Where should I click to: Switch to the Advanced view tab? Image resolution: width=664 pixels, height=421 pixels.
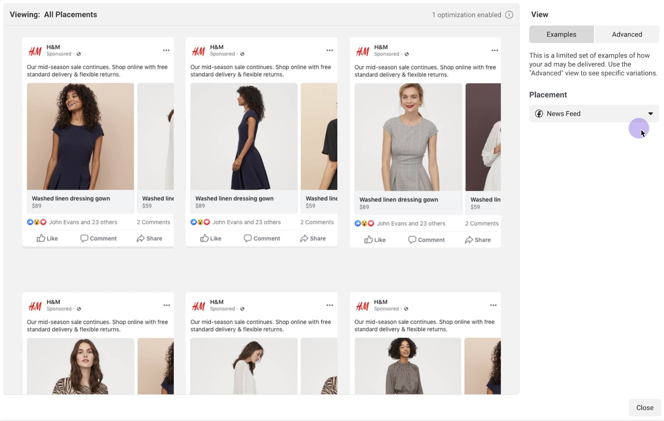point(627,34)
